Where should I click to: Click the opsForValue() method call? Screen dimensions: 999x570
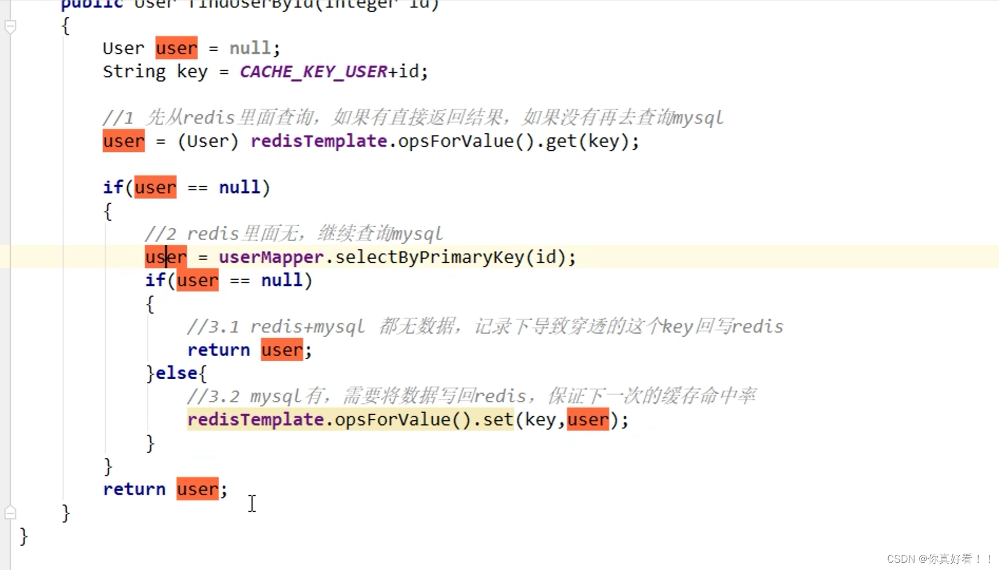pyautogui.click(x=456, y=141)
